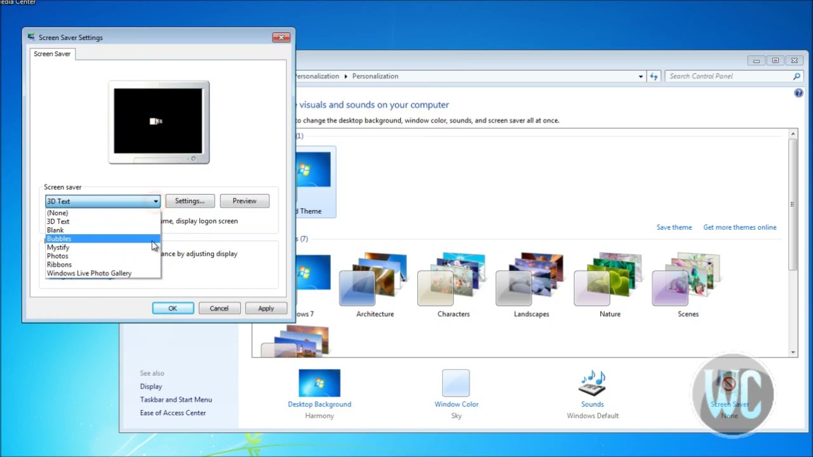Select the Nature theme
Screen dimensions: 813x457
(610, 286)
